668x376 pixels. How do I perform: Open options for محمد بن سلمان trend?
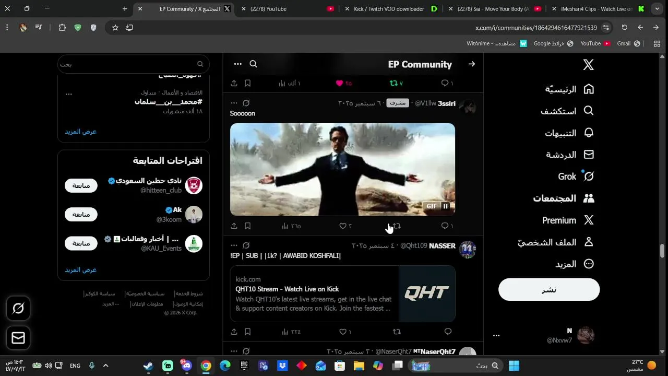click(68, 94)
